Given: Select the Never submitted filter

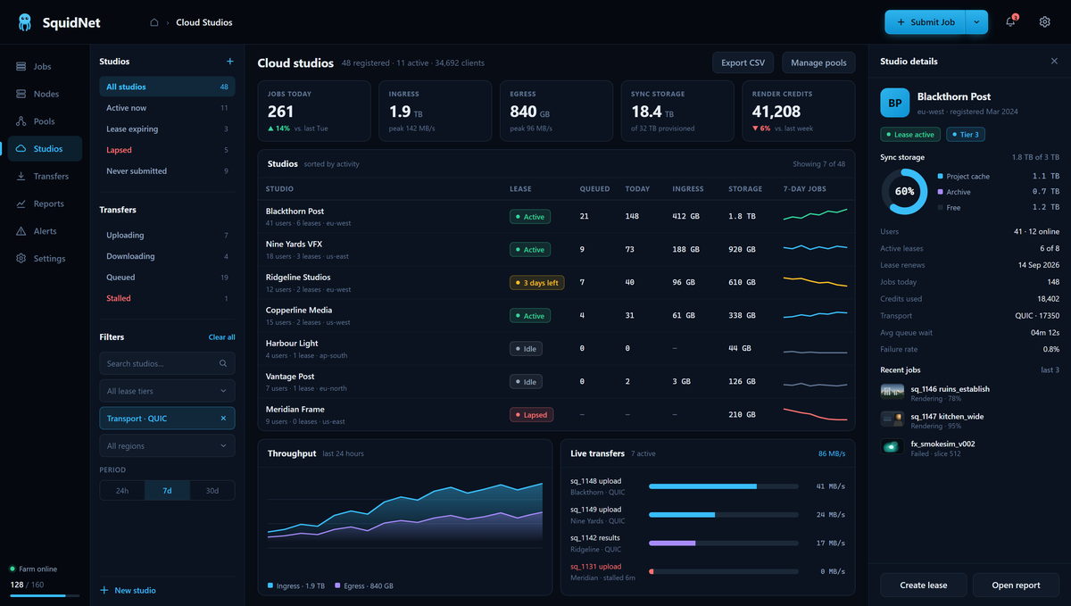Looking at the screenshot, I should (167, 170).
